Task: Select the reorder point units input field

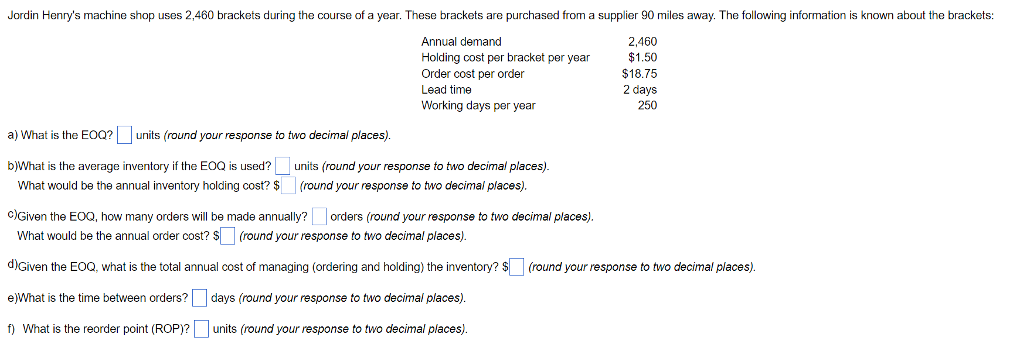Action: (x=202, y=329)
